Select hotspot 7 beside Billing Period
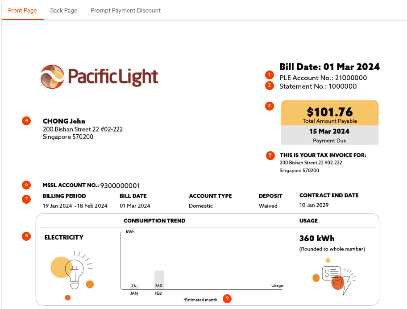This screenshot has width=407, height=309. point(26,199)
